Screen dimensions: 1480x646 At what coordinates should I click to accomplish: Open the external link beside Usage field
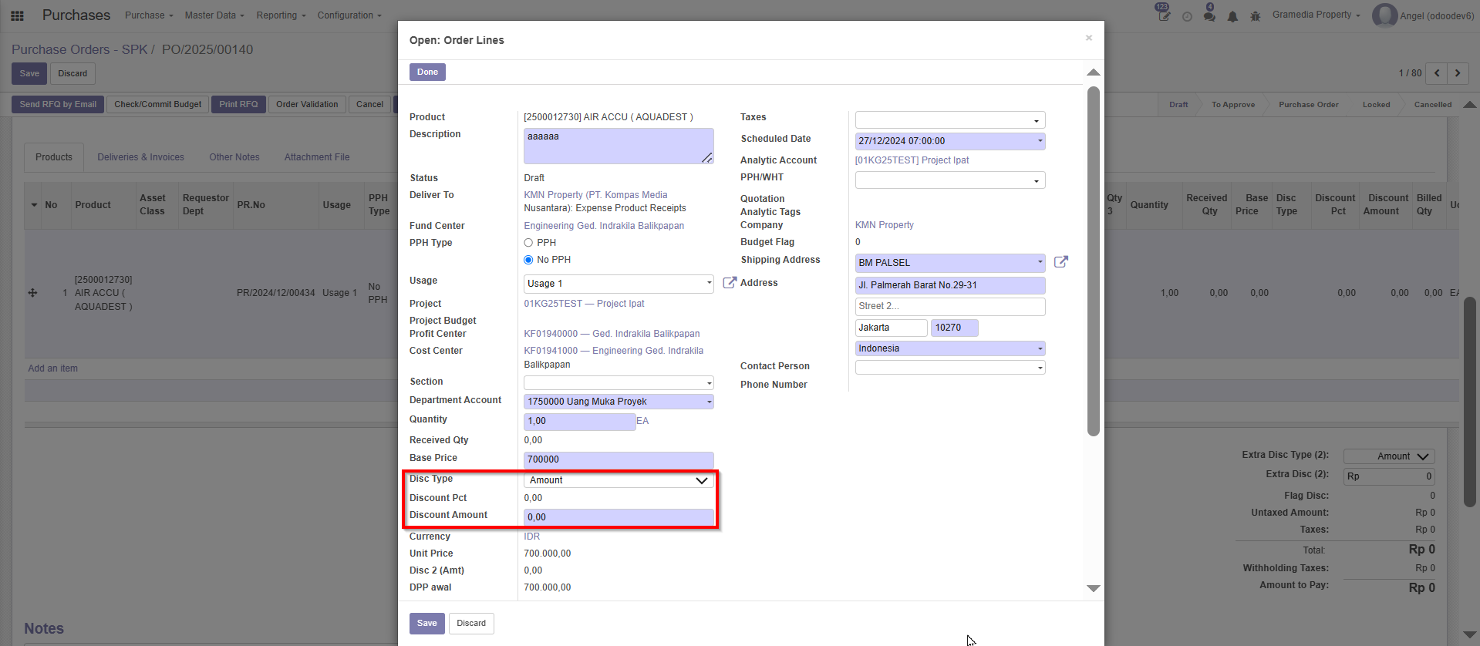[x=730, y=283]
